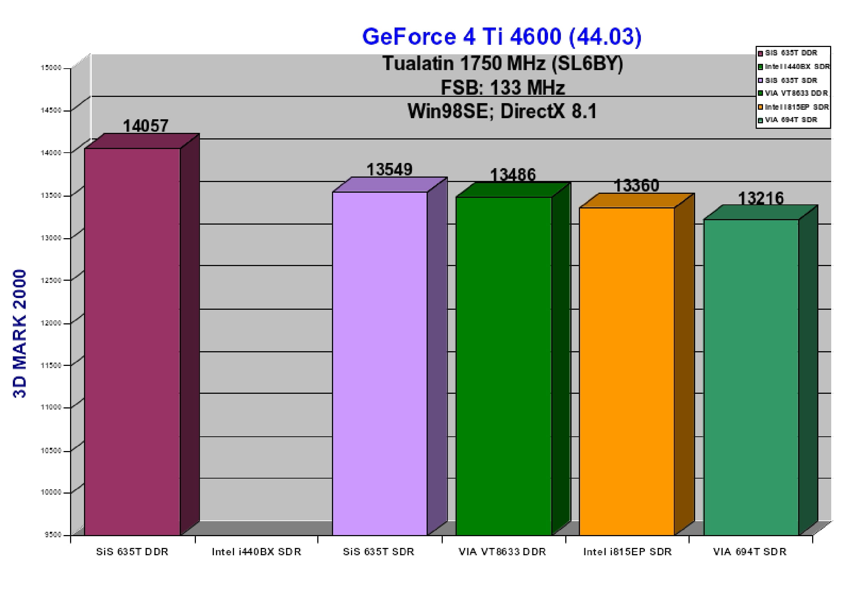Click the y-axis tick 11000
Viewport: 858px width, 607px height.
tap(51, 407)
